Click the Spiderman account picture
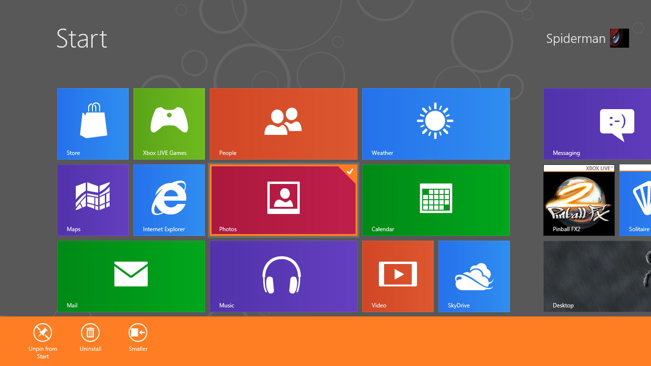 tap(620, 38)
